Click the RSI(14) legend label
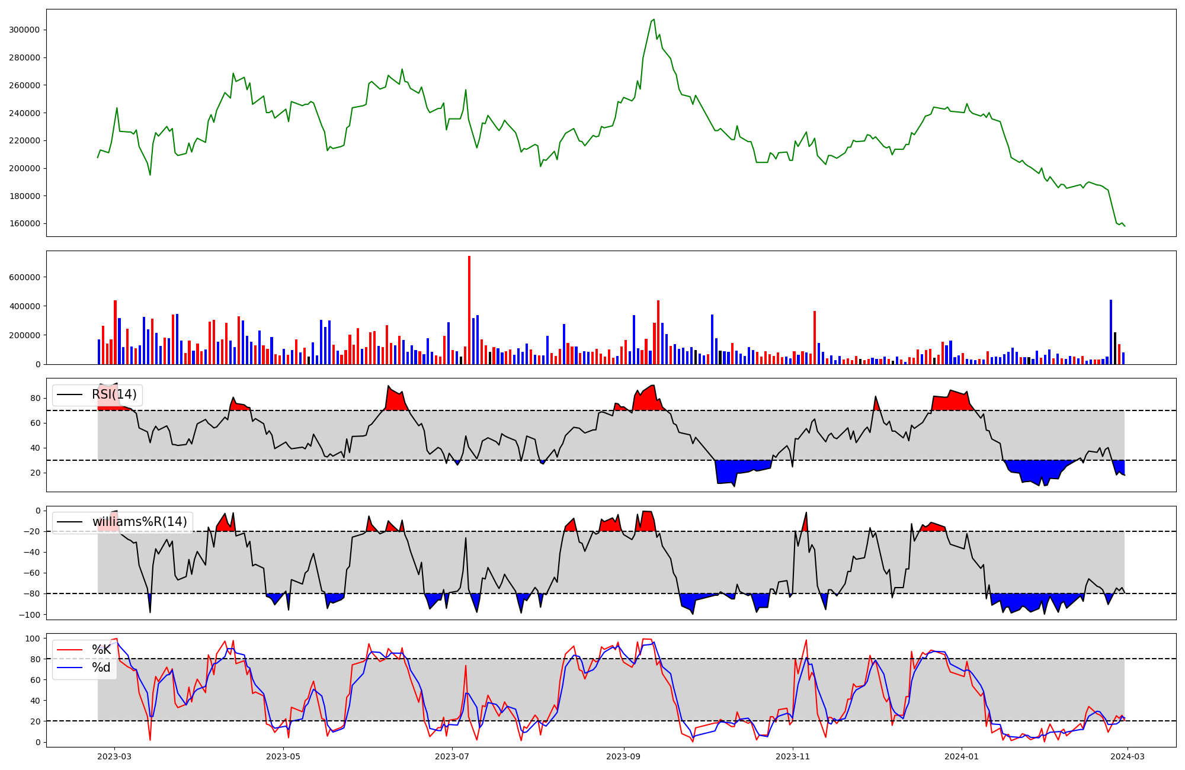 [114, 394]
